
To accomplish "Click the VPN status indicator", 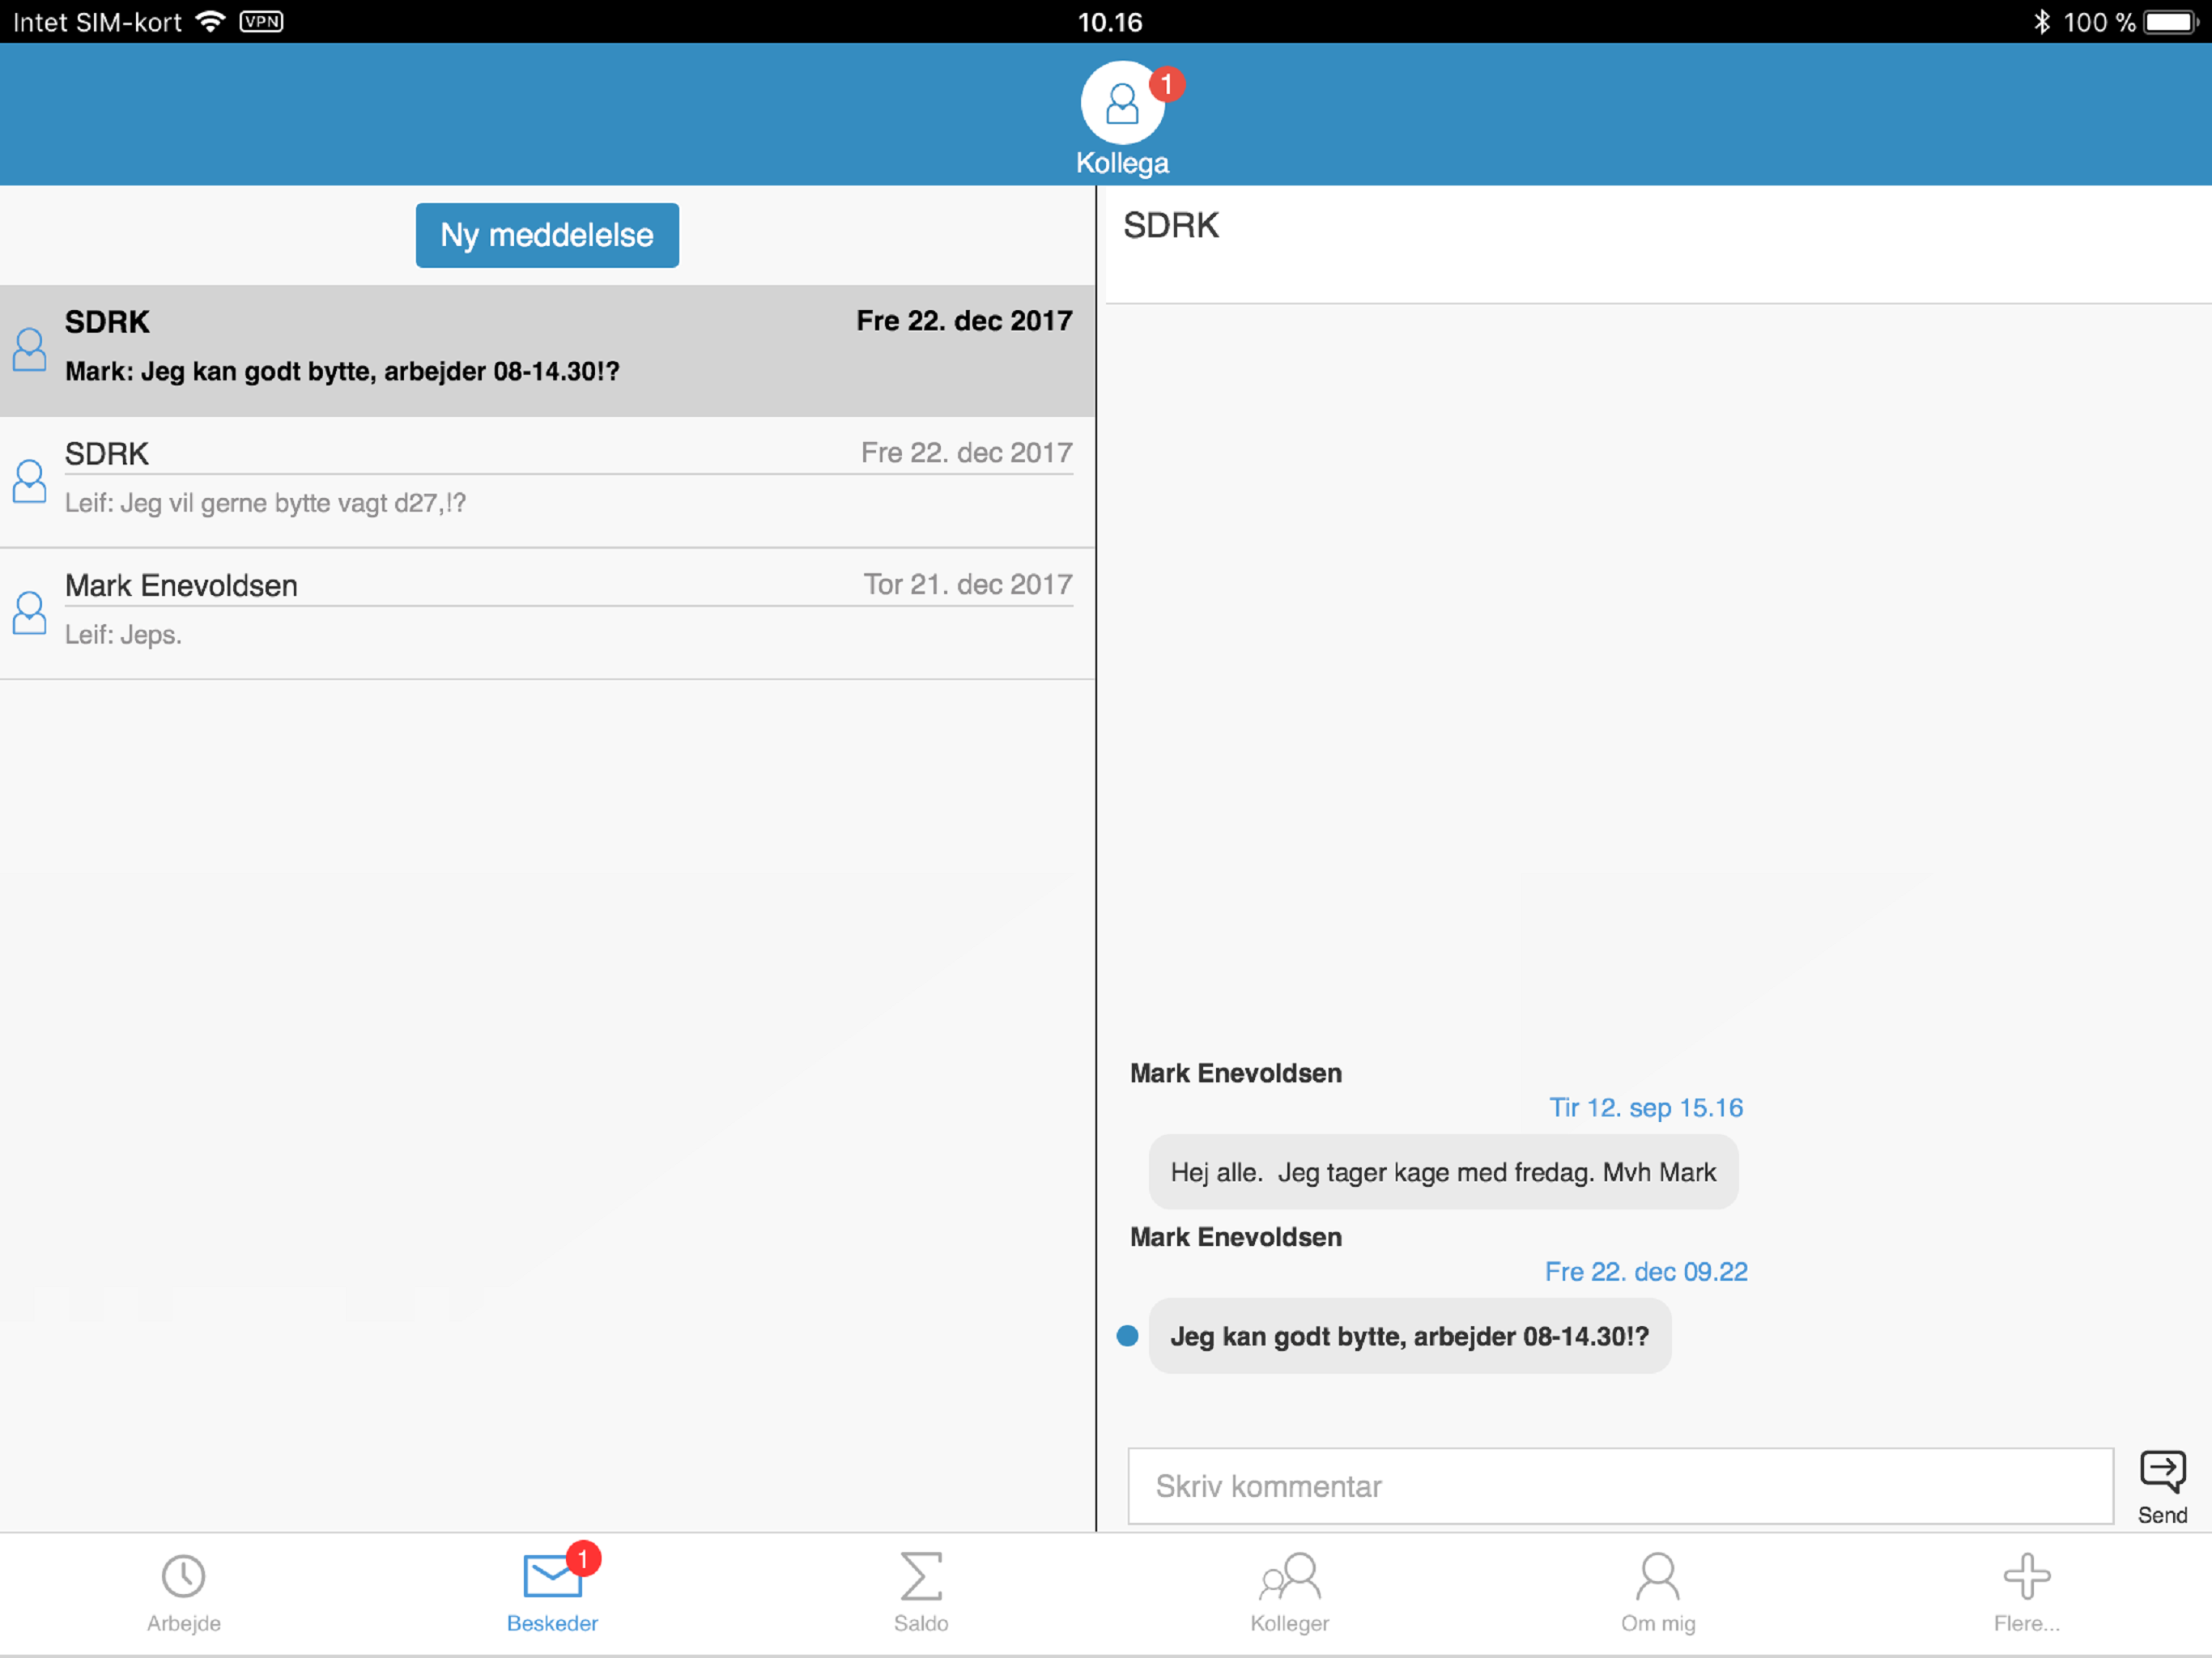I will point(262,22).
